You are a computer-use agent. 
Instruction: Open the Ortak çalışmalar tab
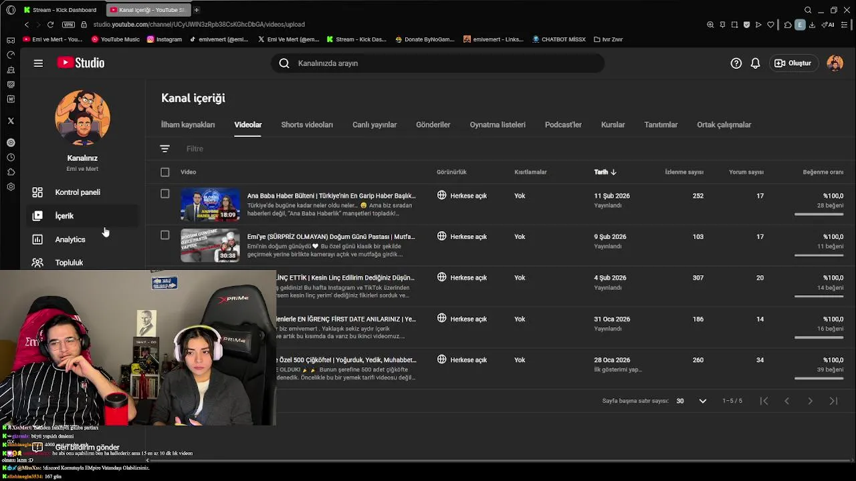click(724, 125)
